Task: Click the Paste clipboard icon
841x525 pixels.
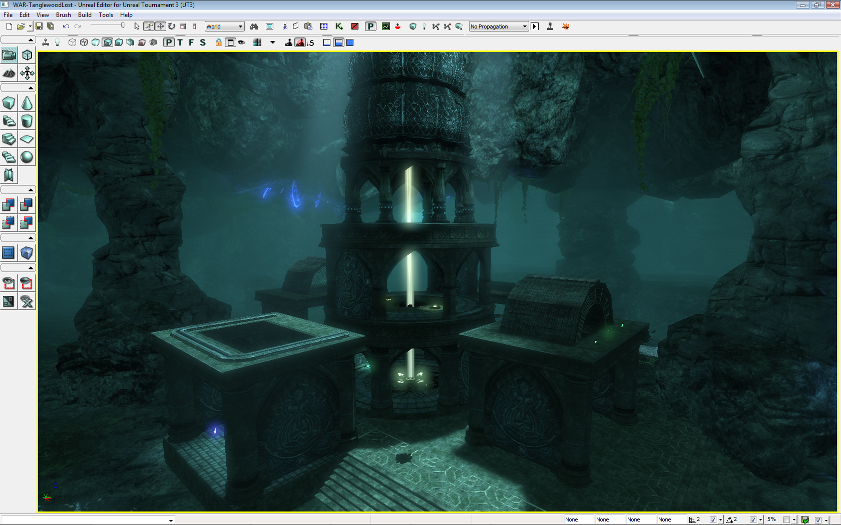Action: point(308,26)
